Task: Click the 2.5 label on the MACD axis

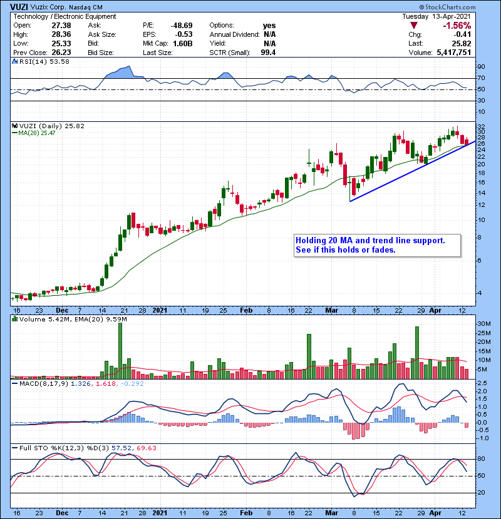Action: tap(482, 383)
